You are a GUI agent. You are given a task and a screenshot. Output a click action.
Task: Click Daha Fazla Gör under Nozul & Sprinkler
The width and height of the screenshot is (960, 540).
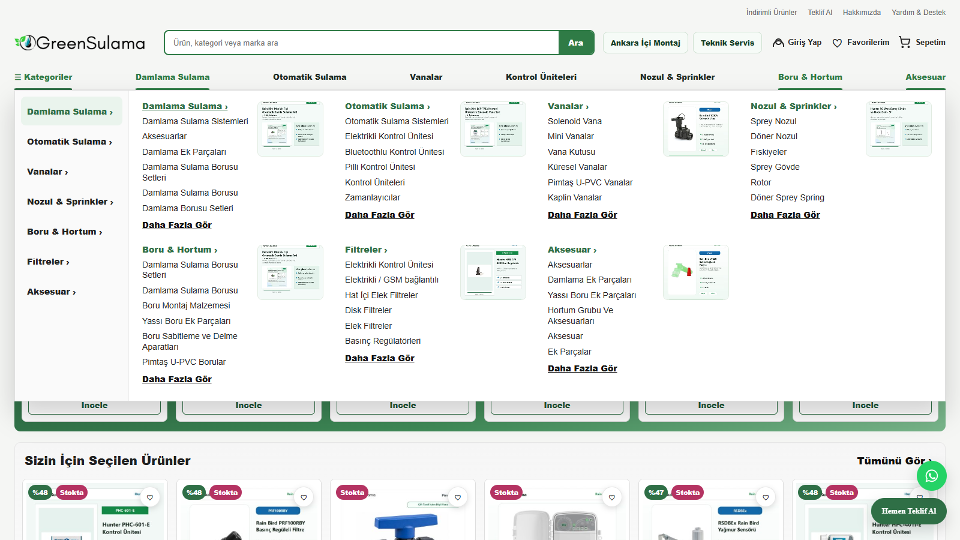pyautogui.click(x=785, y=215)
